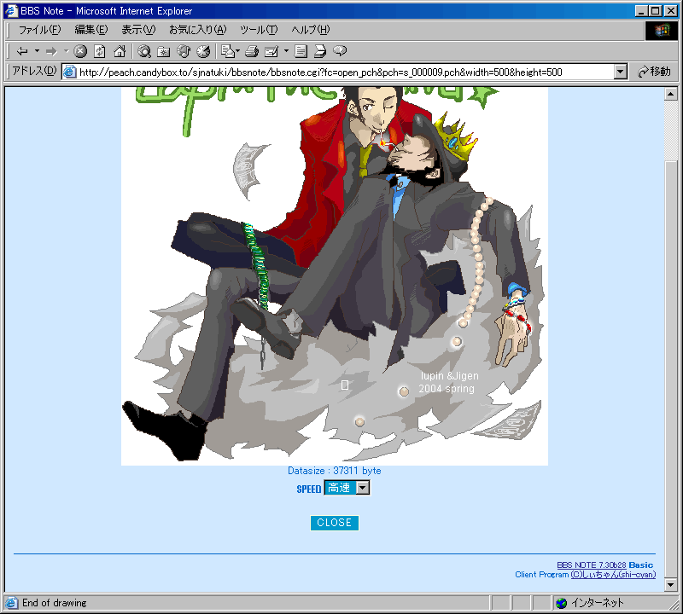The width and height of the screenshot is (683, 614).
Task: Click the Forward arrow toolbar button
Action: 51,51
